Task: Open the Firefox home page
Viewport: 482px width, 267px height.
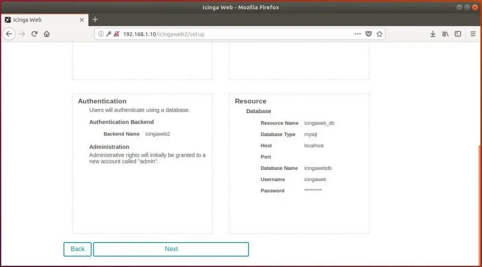Action: 47,34
